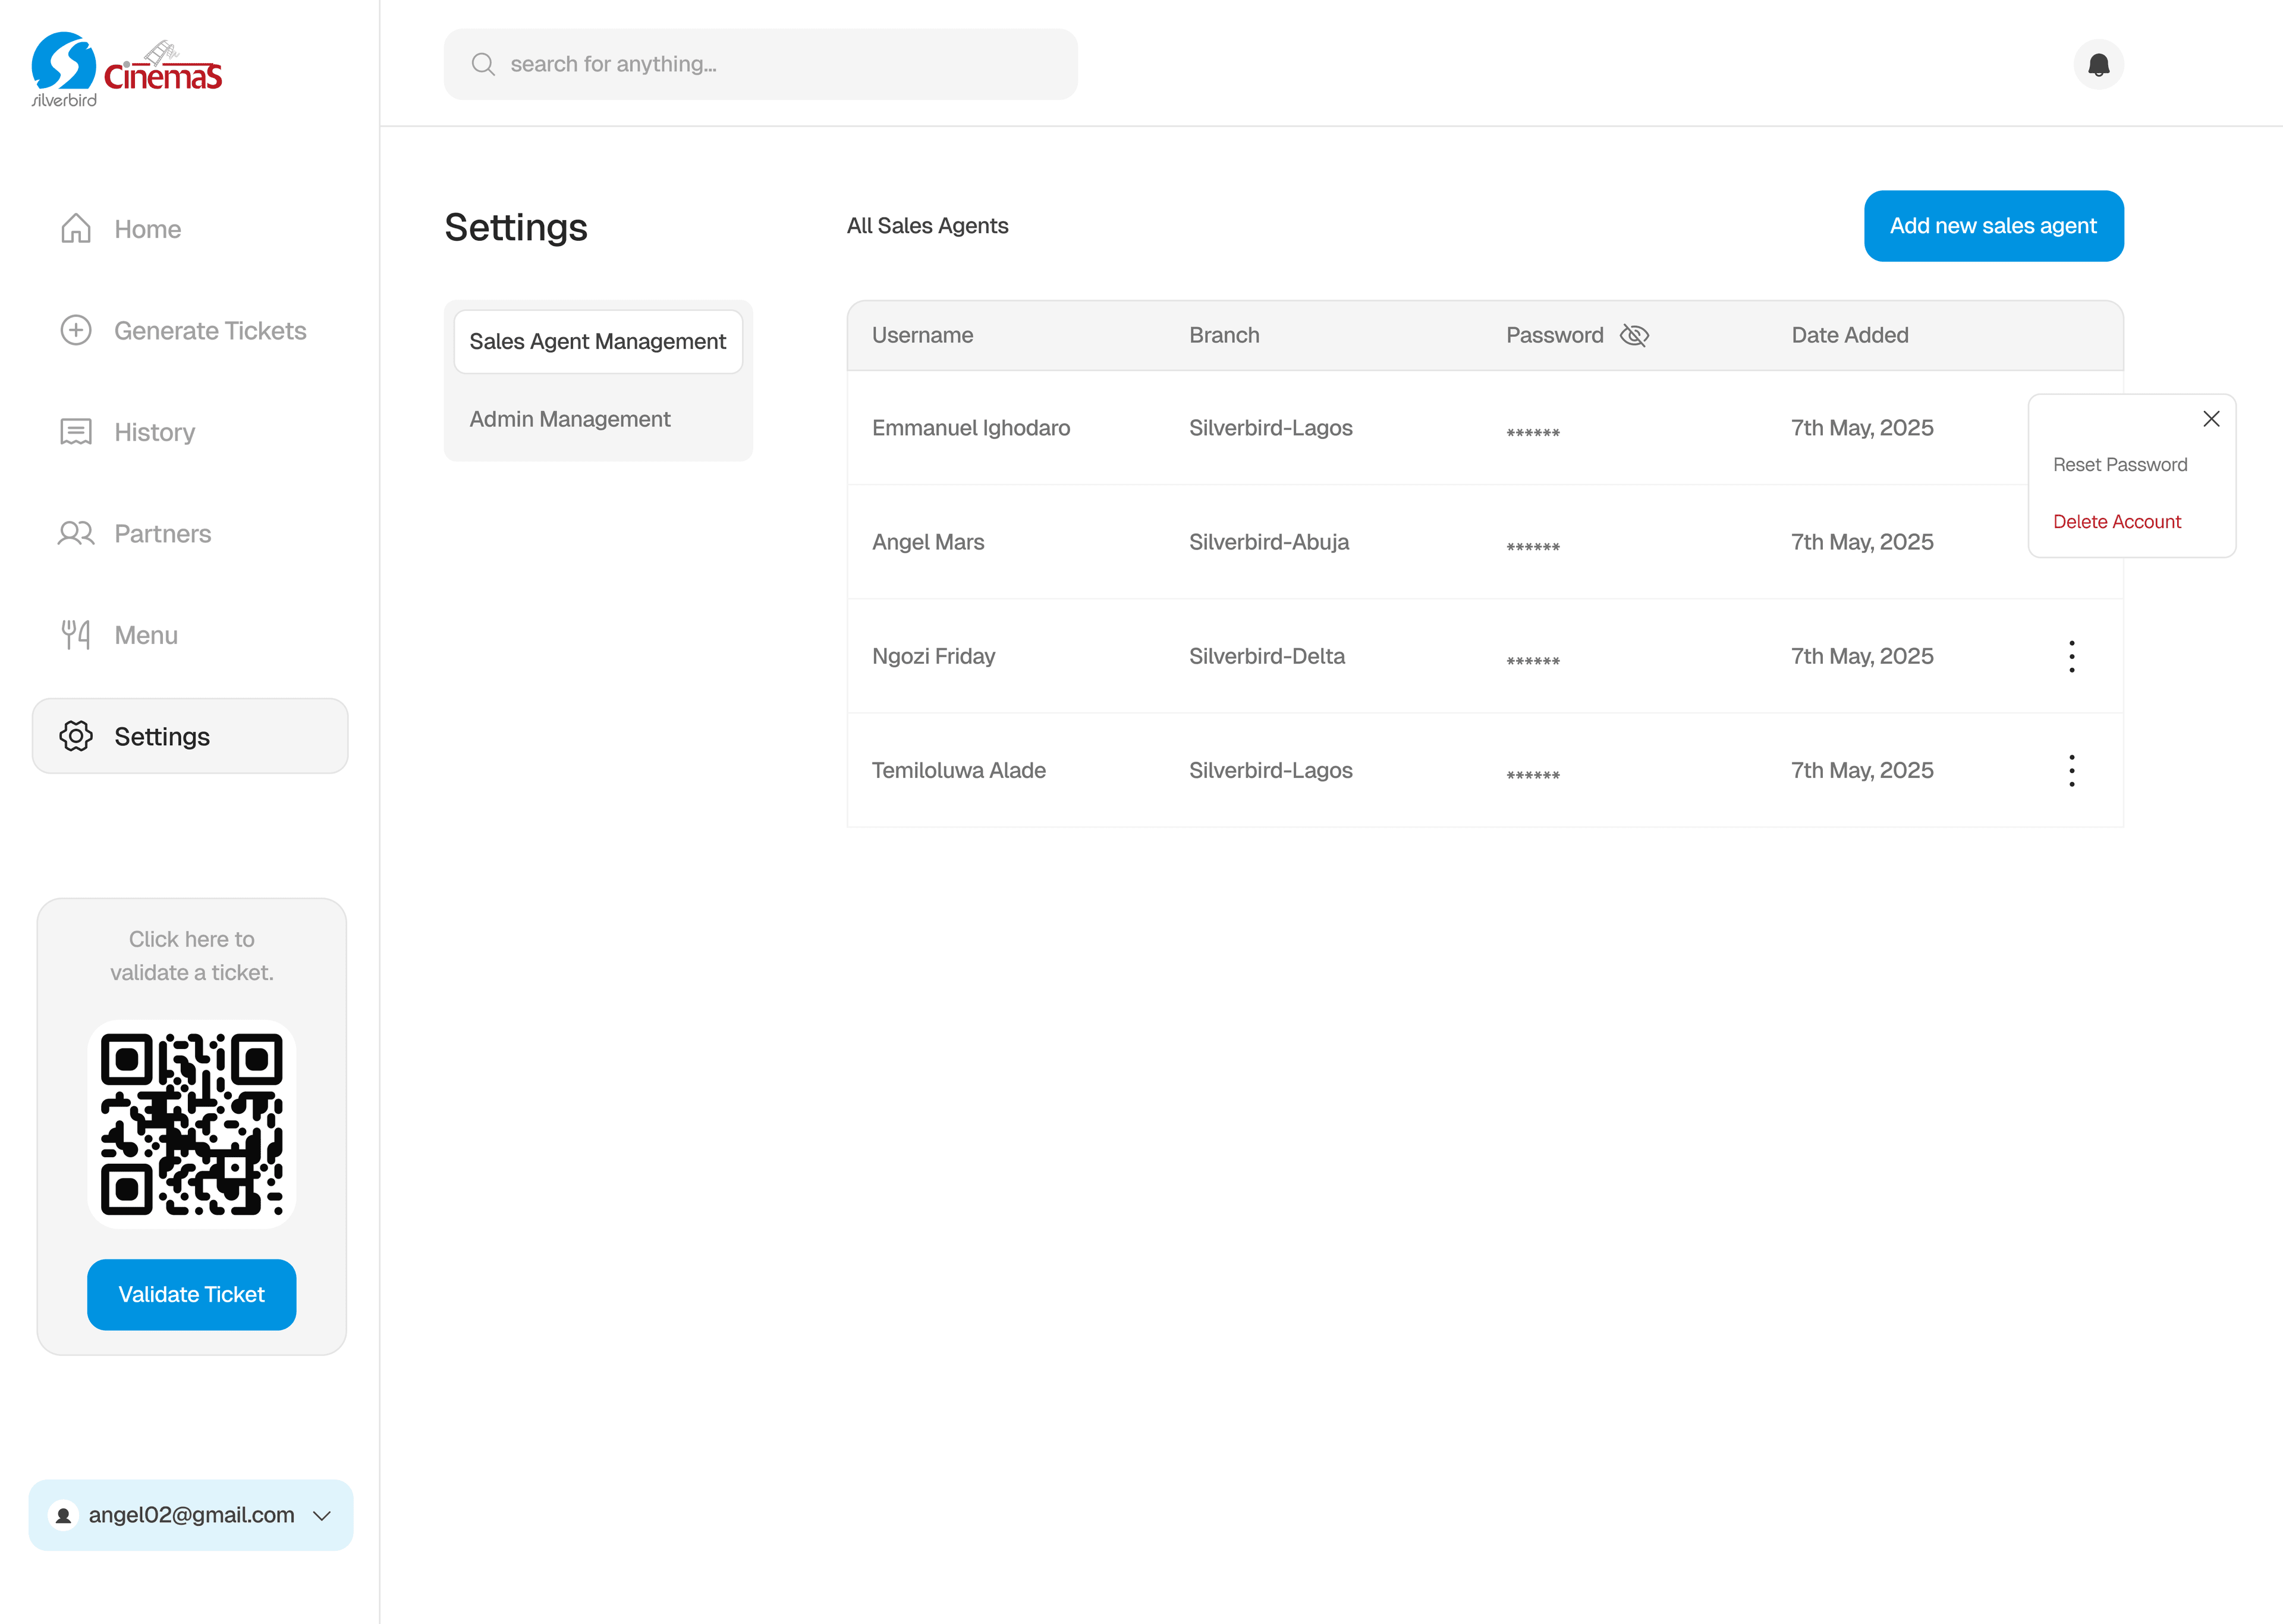Close the account actions popup
The image size is (2283, 1624).
tap(2211, 419)
